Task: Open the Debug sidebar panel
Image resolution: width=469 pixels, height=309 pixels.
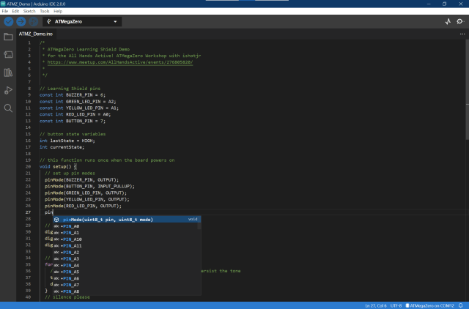Action: [x=9, y=90]
